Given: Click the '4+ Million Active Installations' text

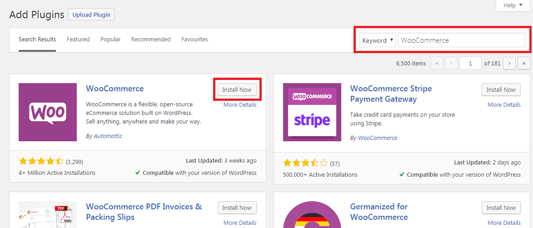Looking at the screenshot, I should click(x=57, y=173).
